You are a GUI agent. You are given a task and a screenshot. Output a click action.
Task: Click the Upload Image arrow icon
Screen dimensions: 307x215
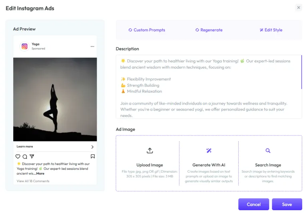click(x=150, y=151)
